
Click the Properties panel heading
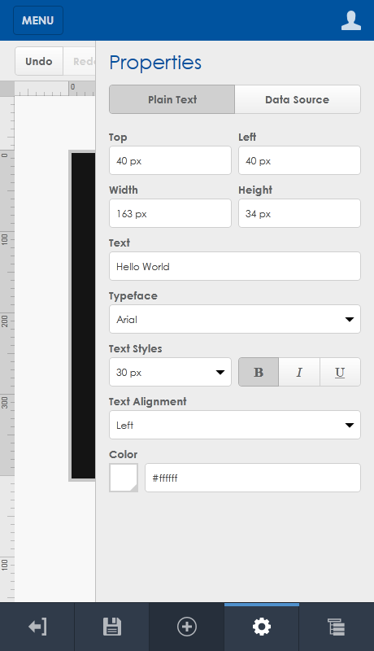155,63
